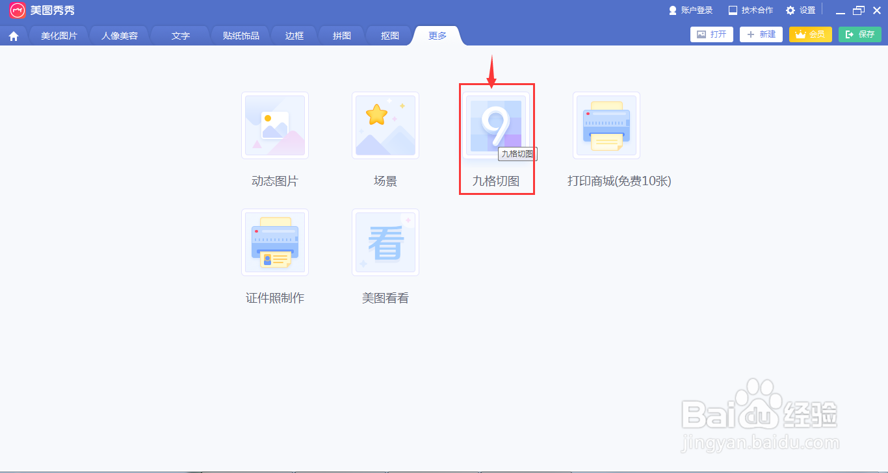Launch the 美图看看 viewer icon
Screen dimensions: 888x473
[x=385, y=242]
